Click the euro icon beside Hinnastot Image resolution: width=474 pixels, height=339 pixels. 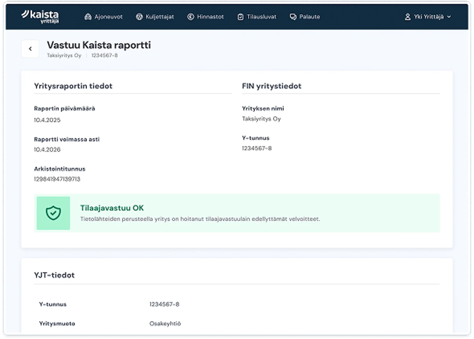(191, 17)
